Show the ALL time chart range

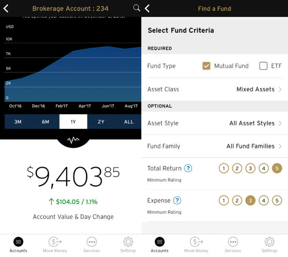click(x=129, y=122)
